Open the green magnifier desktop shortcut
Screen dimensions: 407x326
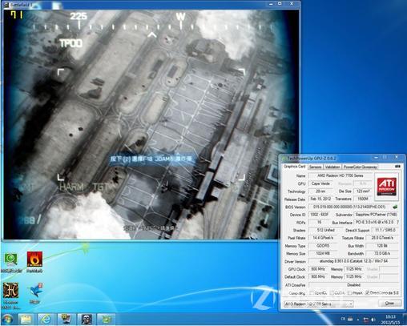[x=10, y=260]
